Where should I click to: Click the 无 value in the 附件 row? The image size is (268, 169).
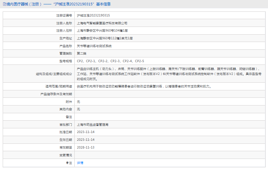(78, 102)
